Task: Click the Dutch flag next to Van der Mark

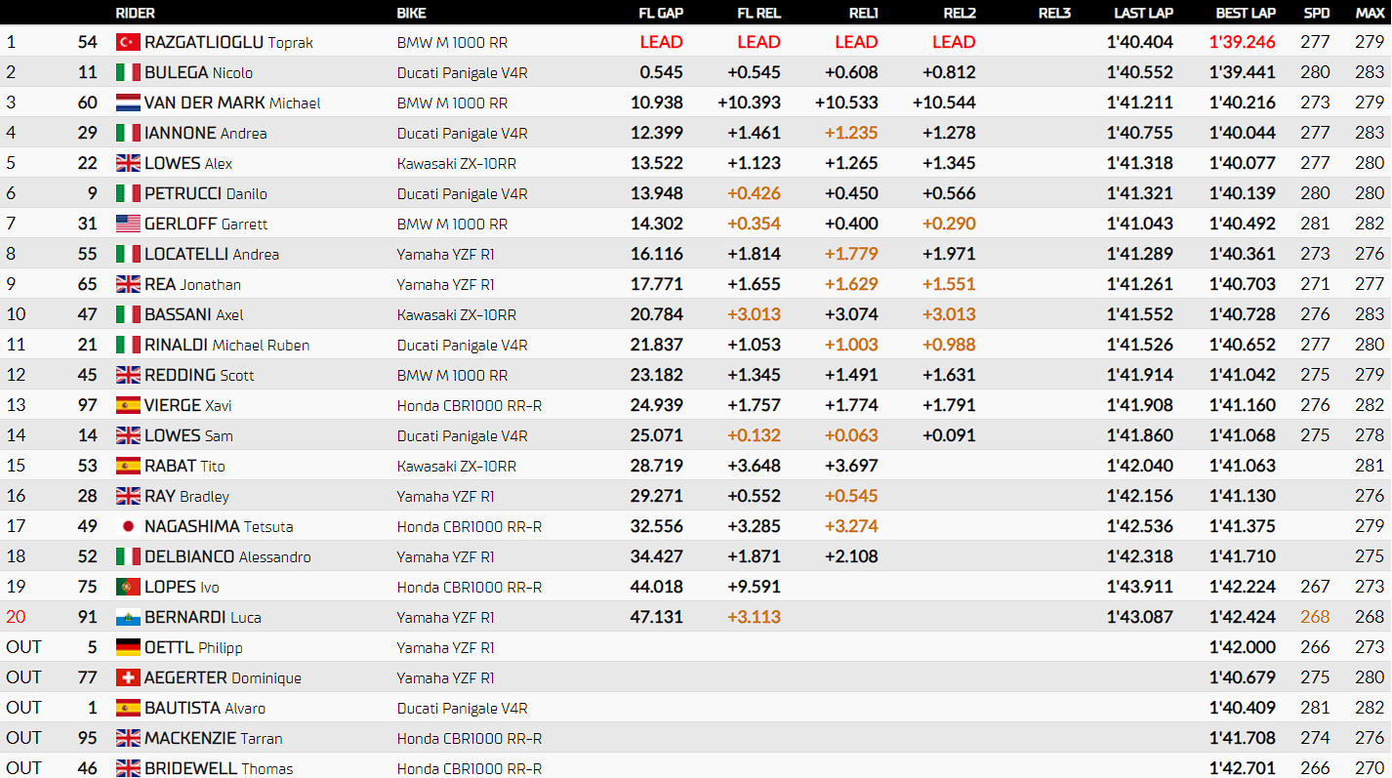Action: 128,102
